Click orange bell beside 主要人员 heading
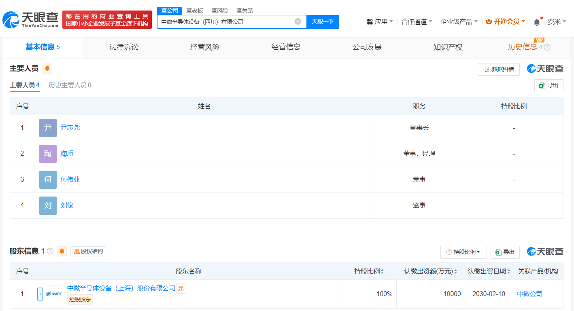 click(47, 69)
